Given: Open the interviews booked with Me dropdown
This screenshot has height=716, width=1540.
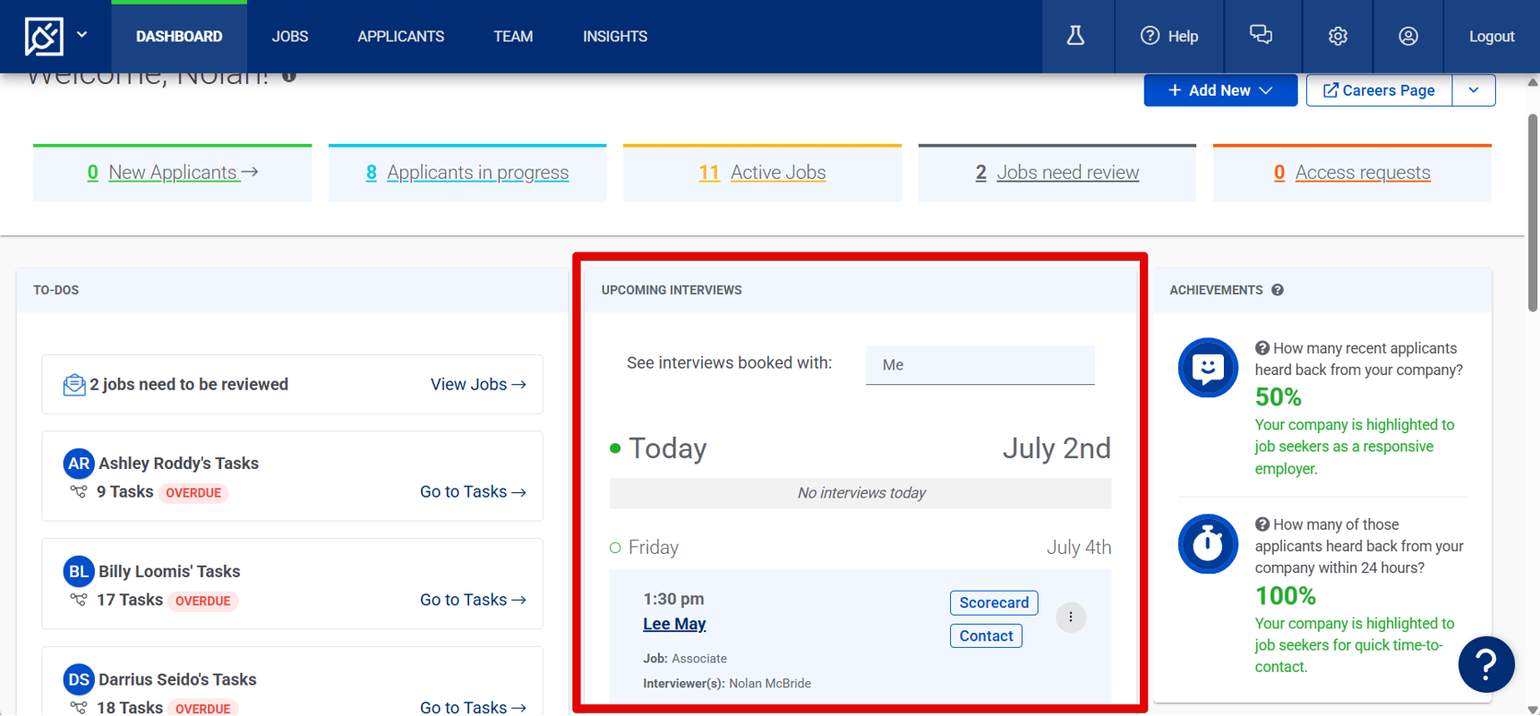Looking at the screenshot, I should pos(980,365).
